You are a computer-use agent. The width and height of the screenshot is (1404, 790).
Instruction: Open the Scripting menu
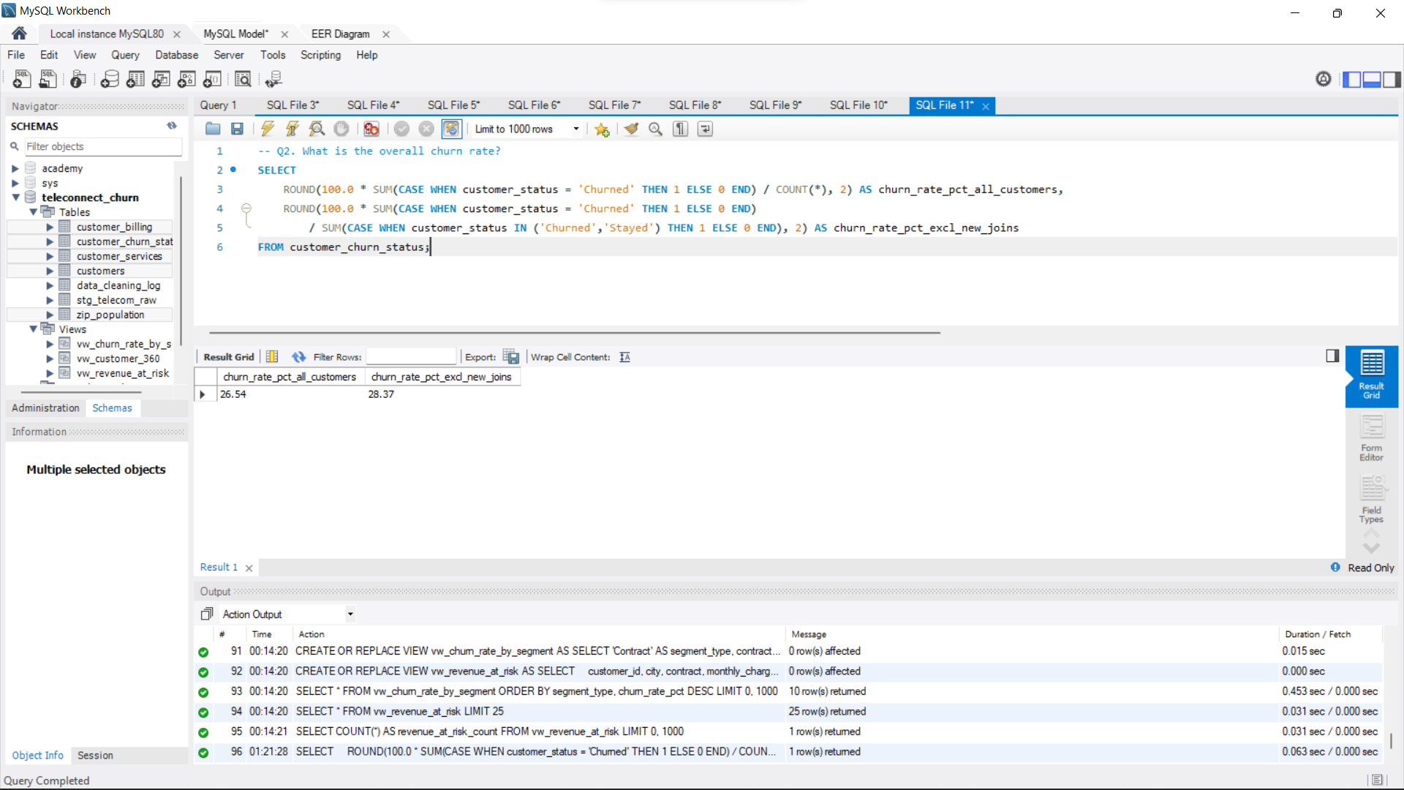[x=320, y=55]
